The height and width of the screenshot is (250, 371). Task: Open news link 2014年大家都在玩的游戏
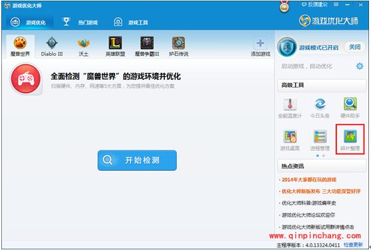[x=309, y=180]
